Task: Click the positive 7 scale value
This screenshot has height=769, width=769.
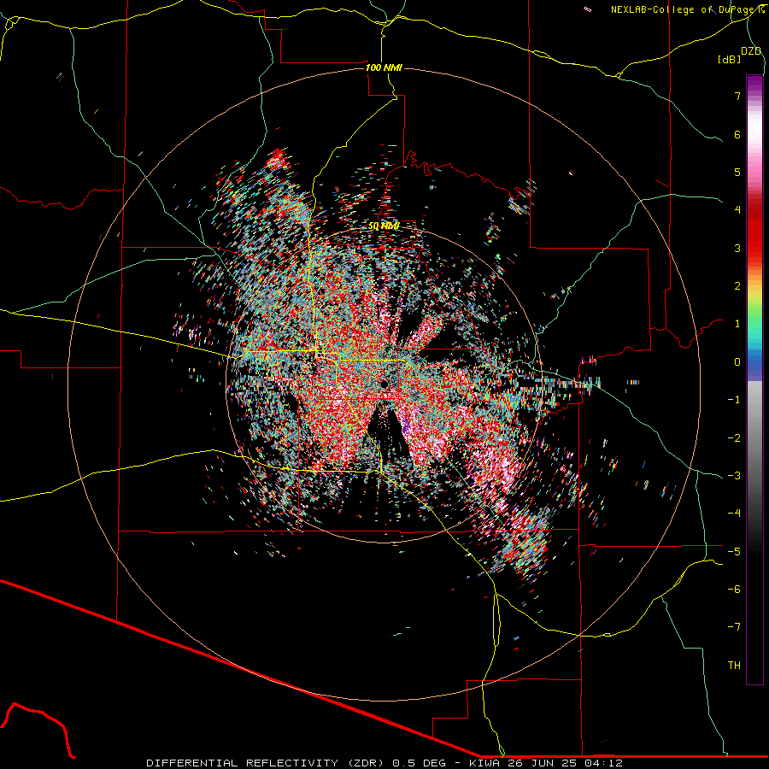Action: point(737,96)
